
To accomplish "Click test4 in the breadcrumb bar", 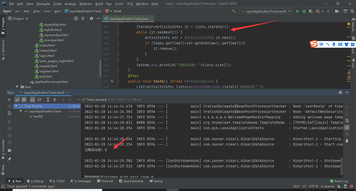I will (x=118, y=11).
